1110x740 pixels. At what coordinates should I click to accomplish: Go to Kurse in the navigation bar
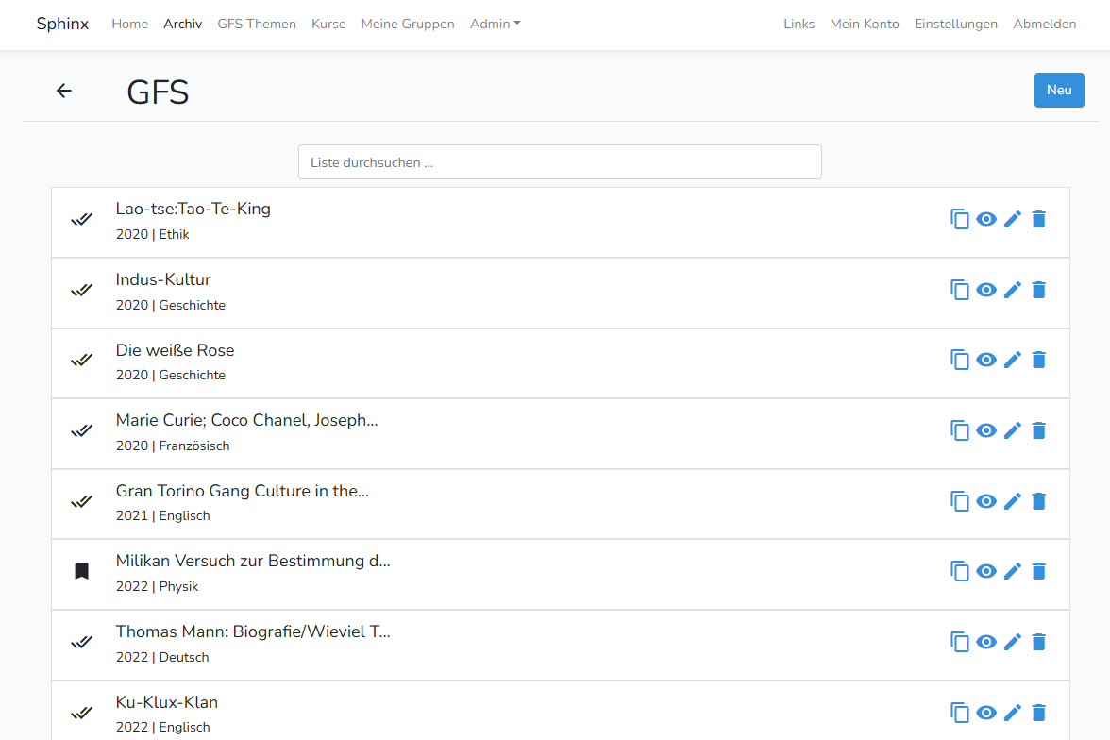328,24
